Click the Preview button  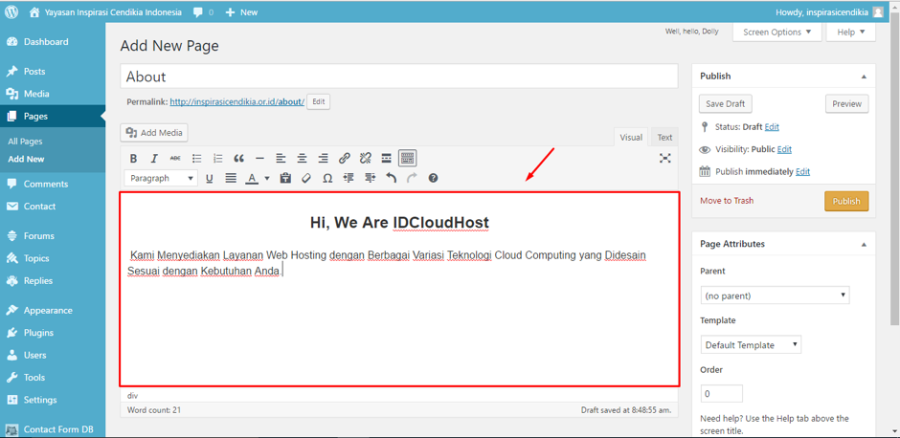[x=847, y=104]
